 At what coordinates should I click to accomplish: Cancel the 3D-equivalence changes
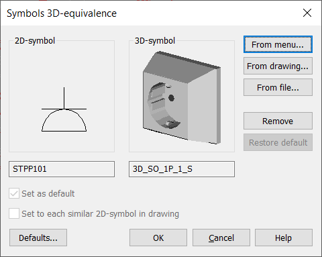(x=221, y=238)
